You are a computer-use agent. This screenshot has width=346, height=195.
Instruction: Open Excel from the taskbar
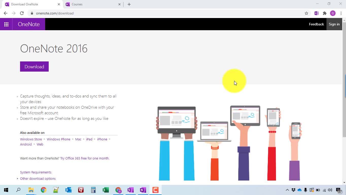(x=106, y=190)
